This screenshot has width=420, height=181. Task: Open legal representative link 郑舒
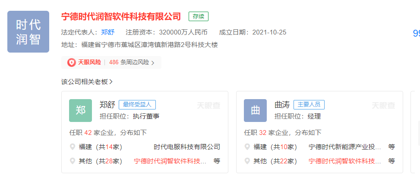107,33
